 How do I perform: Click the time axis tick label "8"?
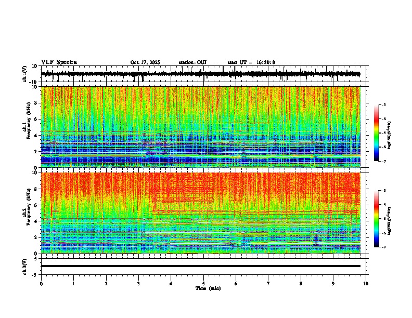click(x=301, y=284)
